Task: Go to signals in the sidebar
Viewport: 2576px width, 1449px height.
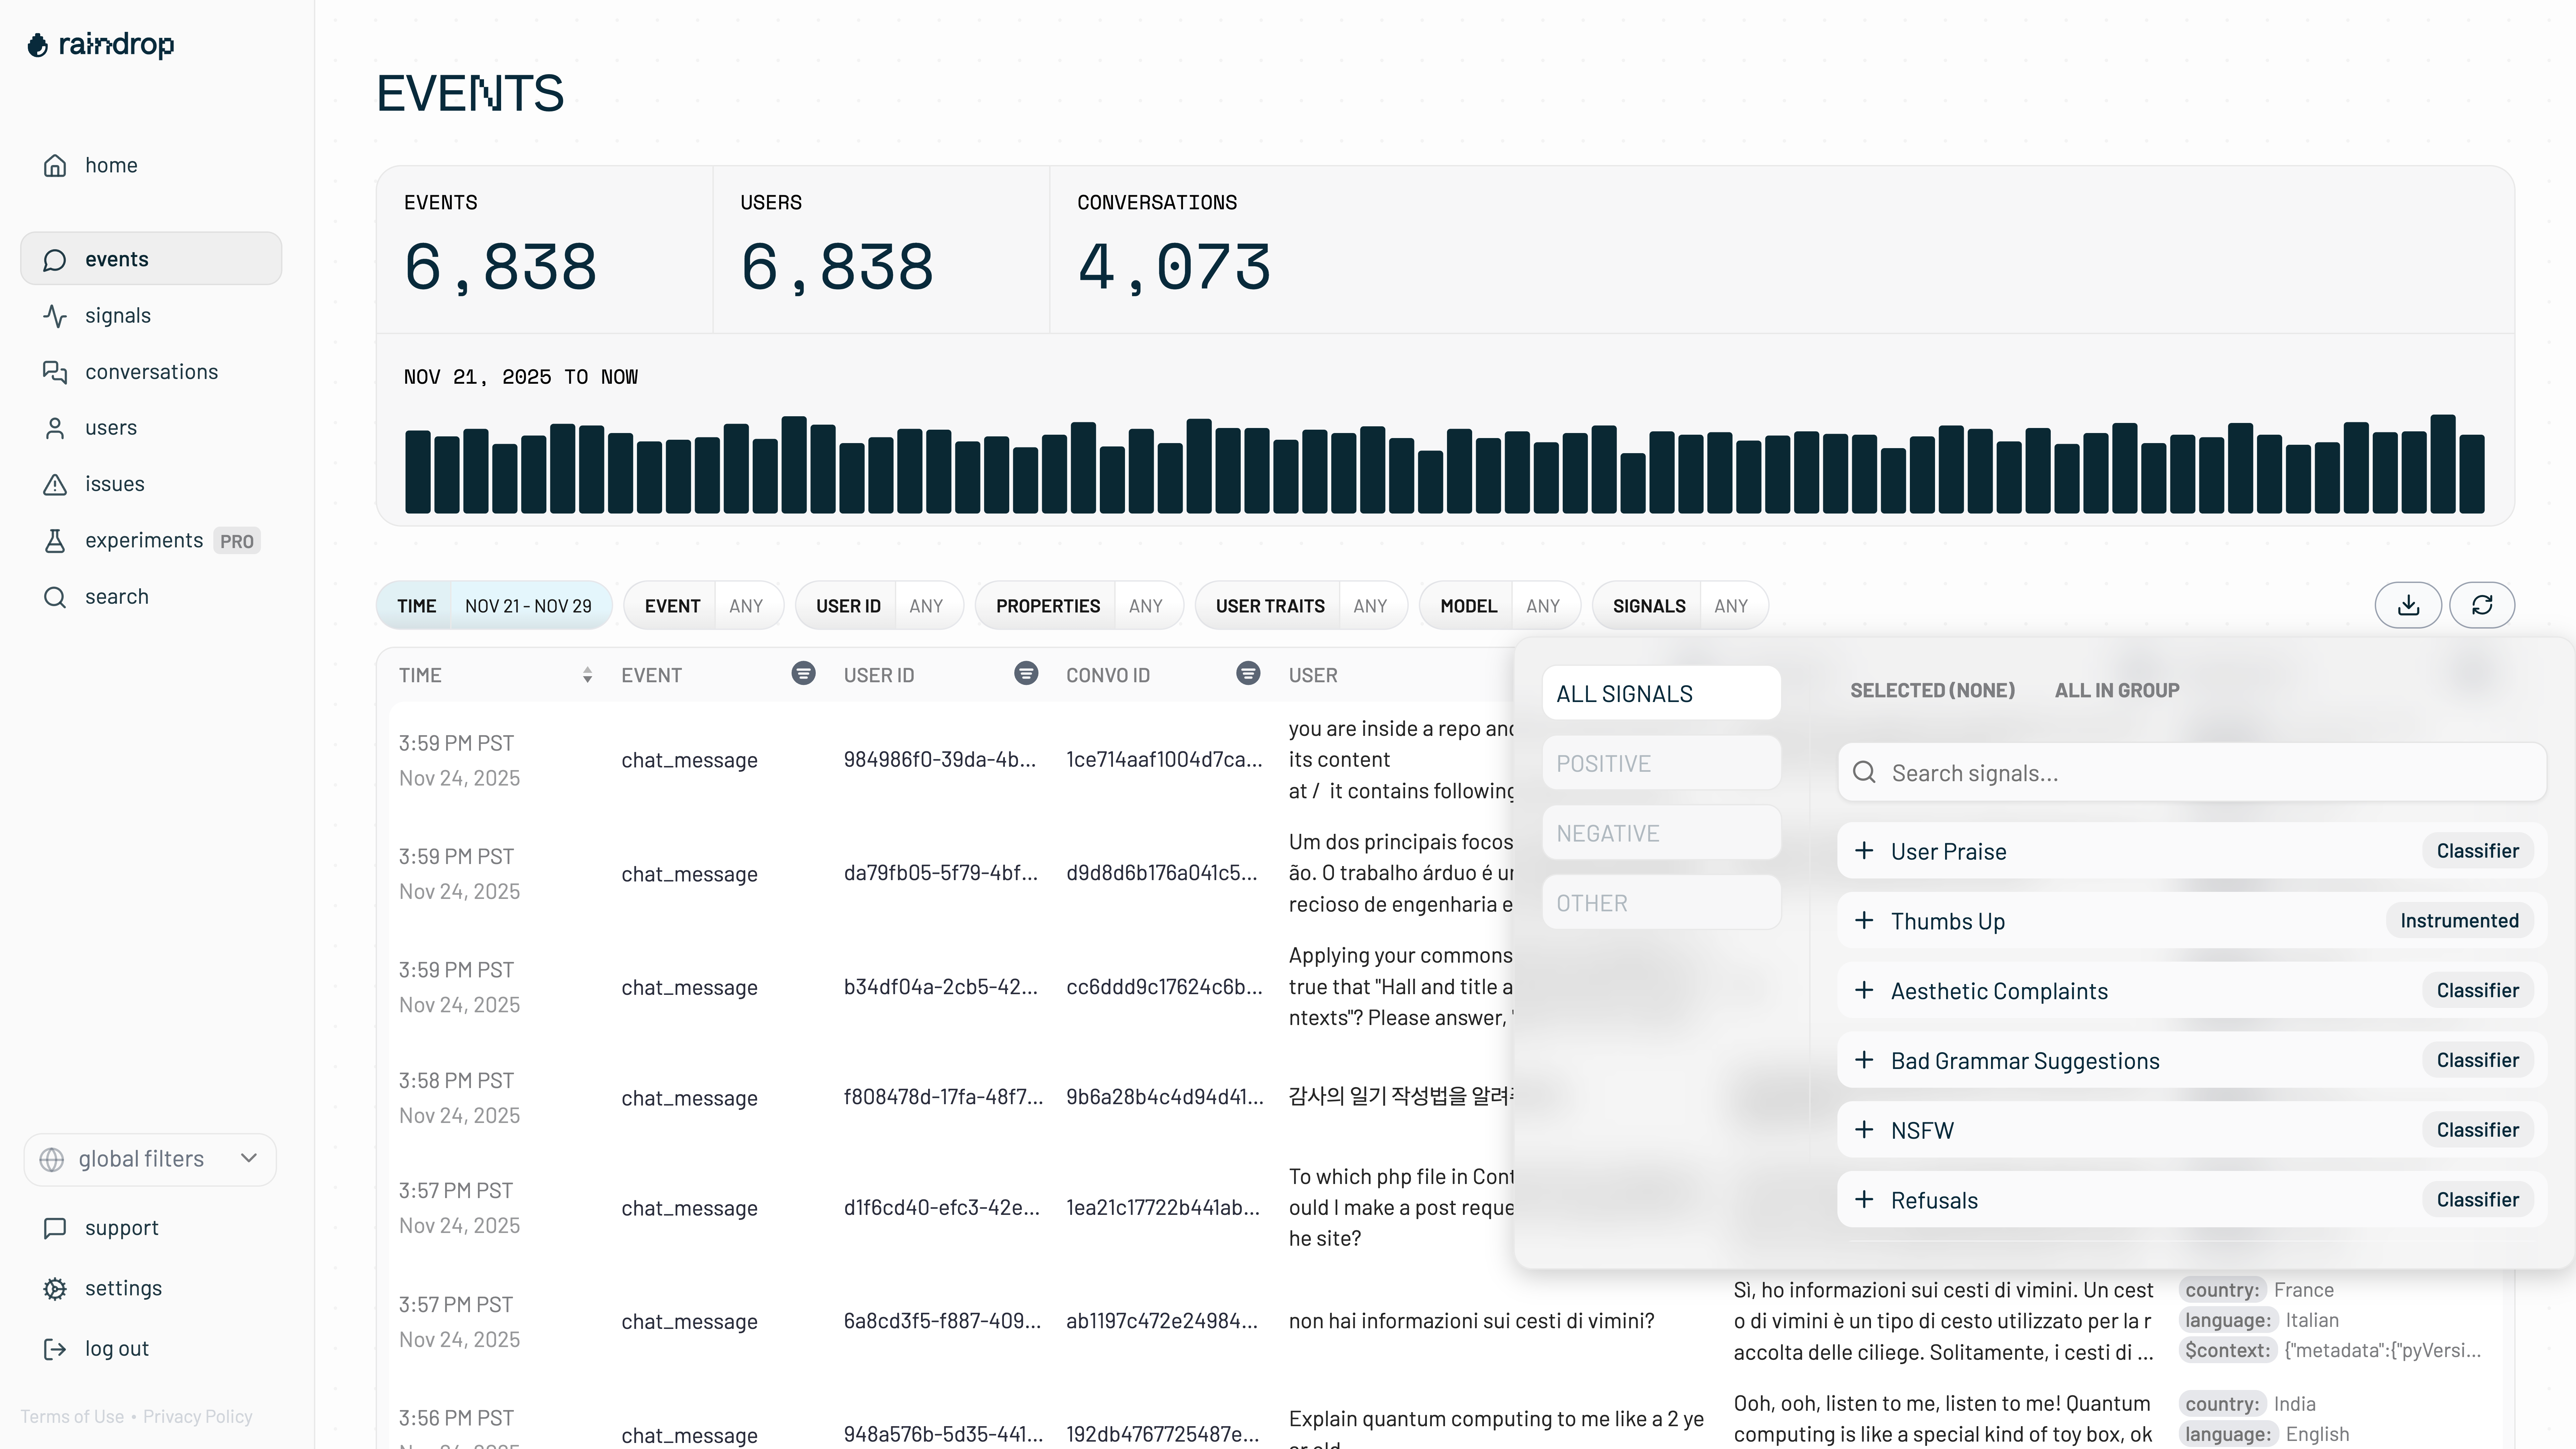Action: (118, 316)
